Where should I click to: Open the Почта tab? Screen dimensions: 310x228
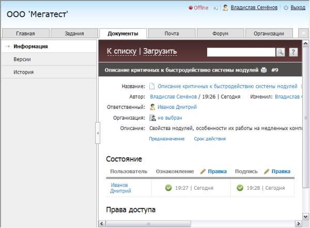pos(172,34)
